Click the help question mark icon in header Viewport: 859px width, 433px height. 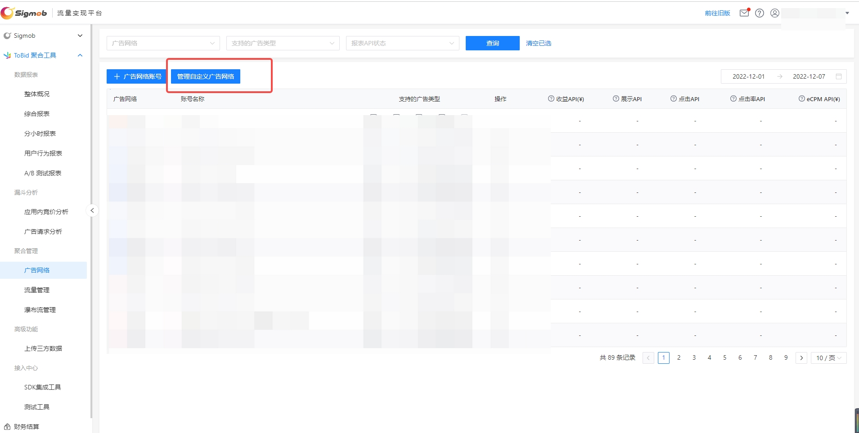coord(760,13)
